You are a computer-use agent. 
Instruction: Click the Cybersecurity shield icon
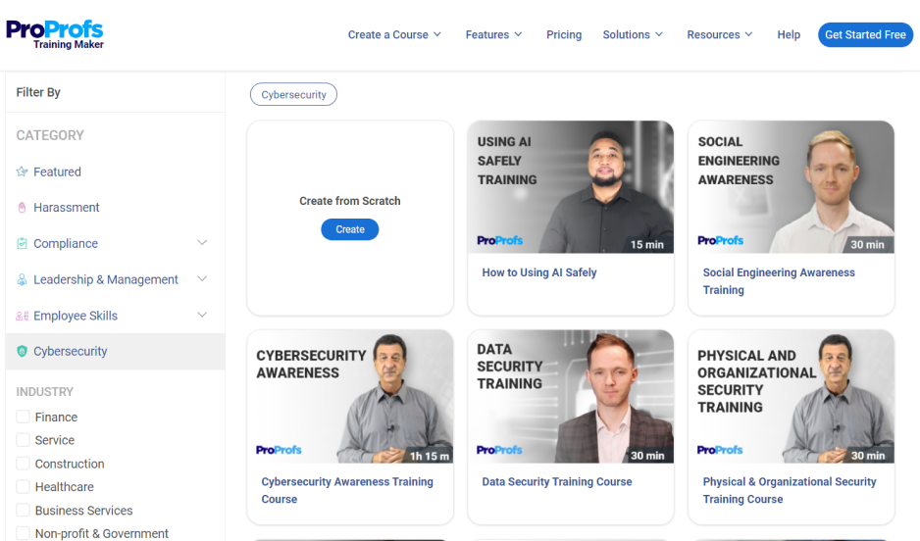(22, 351)
